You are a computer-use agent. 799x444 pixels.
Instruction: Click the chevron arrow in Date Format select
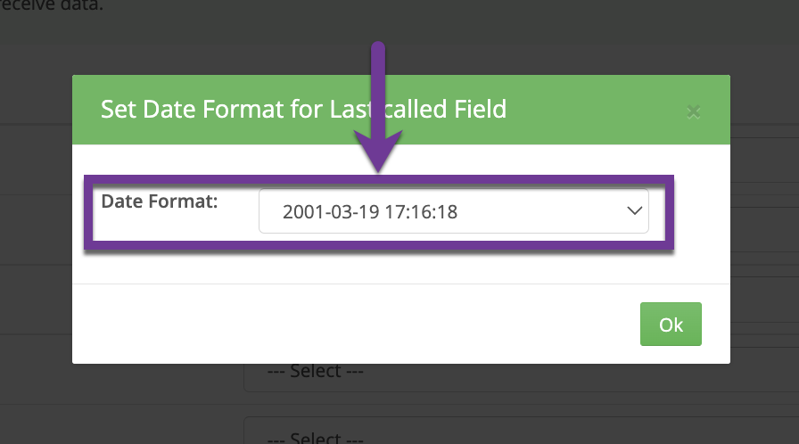click(634, 211)
